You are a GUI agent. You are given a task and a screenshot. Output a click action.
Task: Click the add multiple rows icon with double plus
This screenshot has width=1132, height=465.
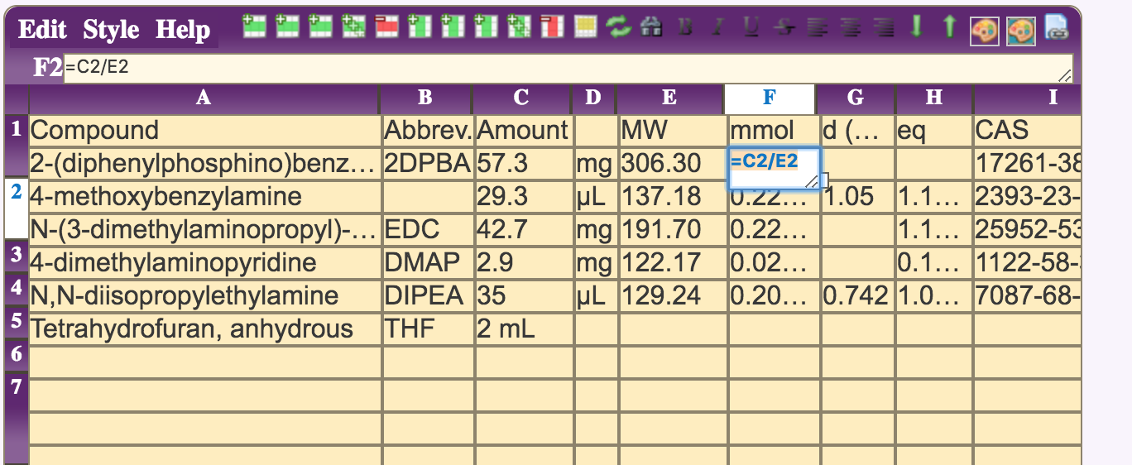[x=353, y=26]
